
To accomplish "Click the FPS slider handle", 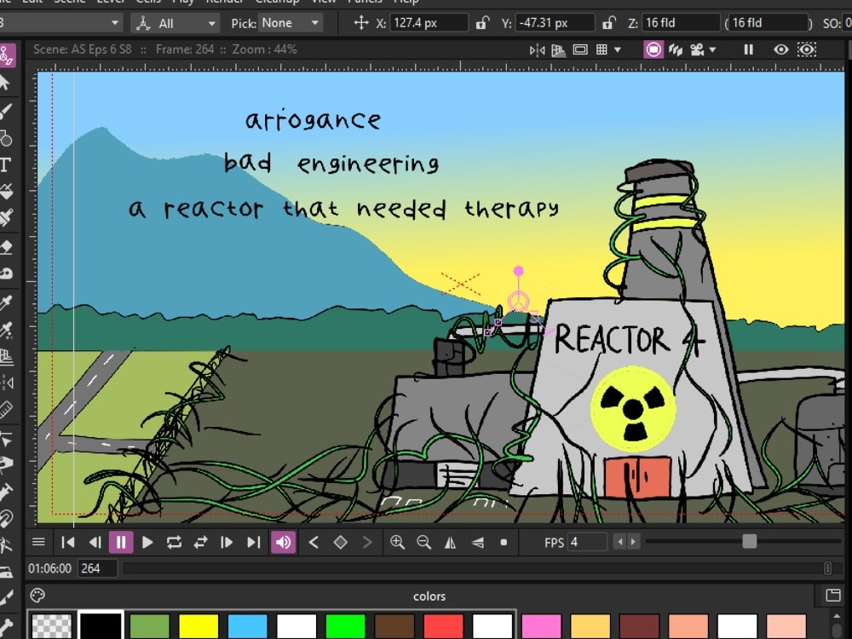I will [x=749, y=541].
